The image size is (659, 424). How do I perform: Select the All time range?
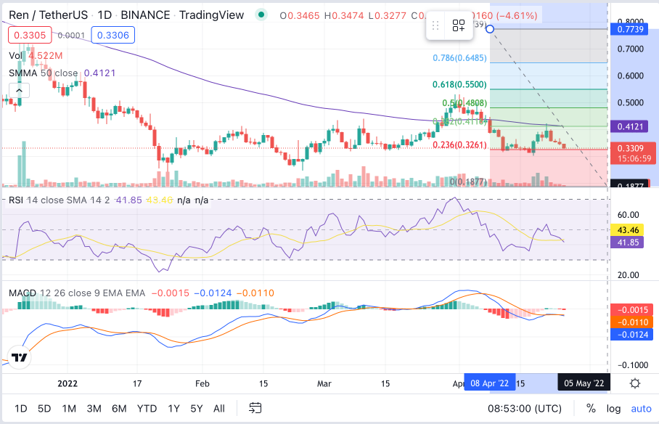[219, 409]
